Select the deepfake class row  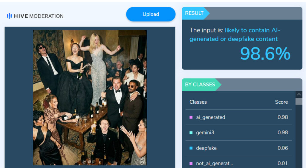[x=238, y=148]
